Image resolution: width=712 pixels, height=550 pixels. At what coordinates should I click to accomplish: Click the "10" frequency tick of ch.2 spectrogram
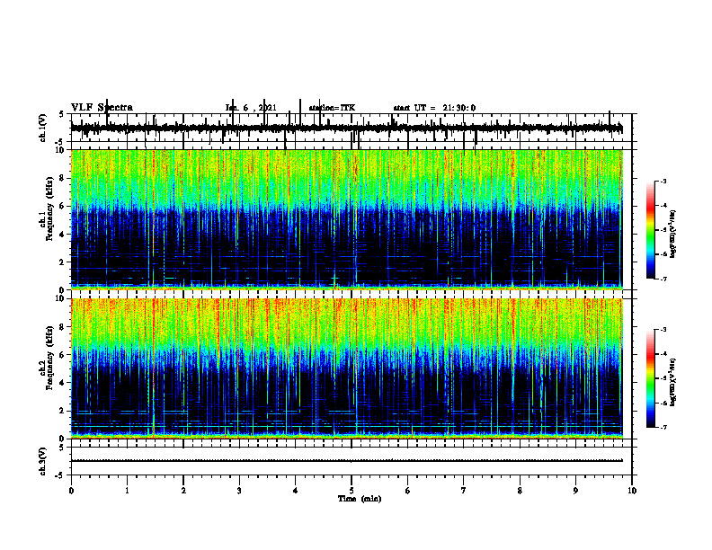click(x=60, y=298)
